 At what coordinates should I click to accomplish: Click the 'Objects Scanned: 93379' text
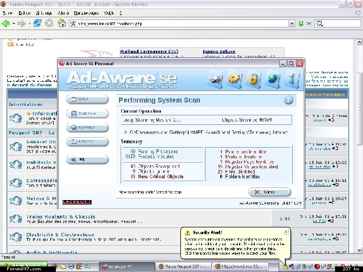pos(247,120)
